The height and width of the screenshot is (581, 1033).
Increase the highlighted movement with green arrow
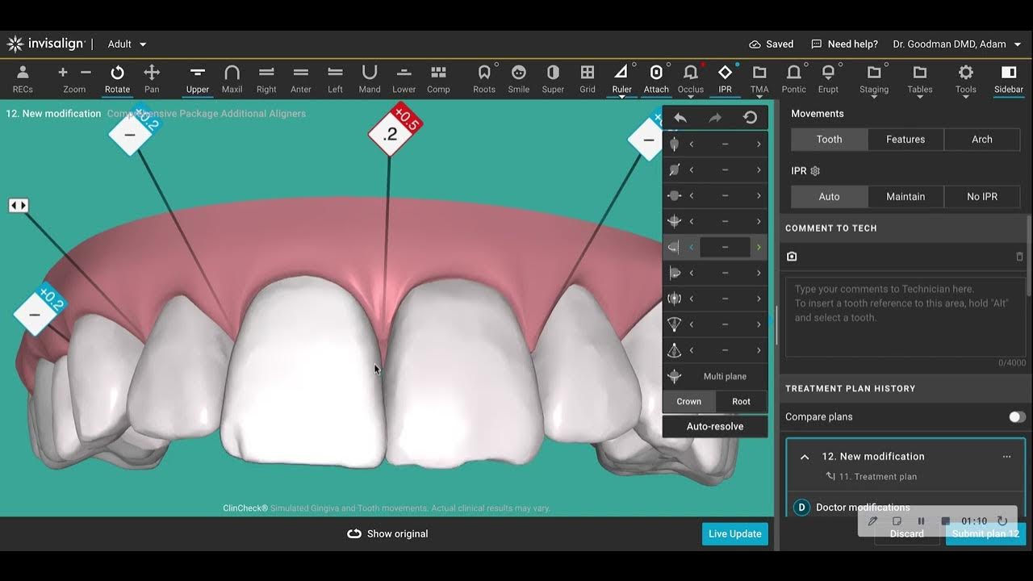759,247
